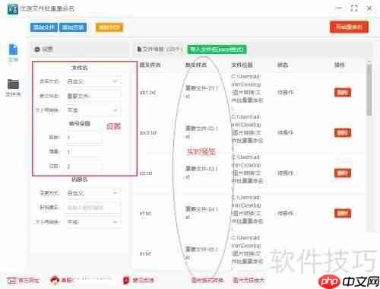380x289 pixels.
Task: Click the numbering increment value field
Action: (x=84, y=152)
